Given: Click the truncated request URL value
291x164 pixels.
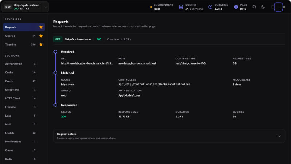Looking at the screenshot, I should [x=87, y=63].
